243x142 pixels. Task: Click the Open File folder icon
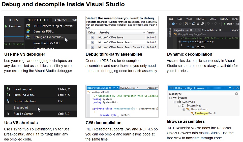[x=194, y=24]
